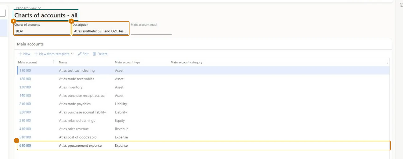Open main account 310100 link
Image resolution: width=403 pixels, height=159 pixels.
(x=25, y=121)
